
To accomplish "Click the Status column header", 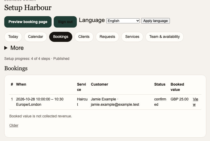I will tap(160, 84).
